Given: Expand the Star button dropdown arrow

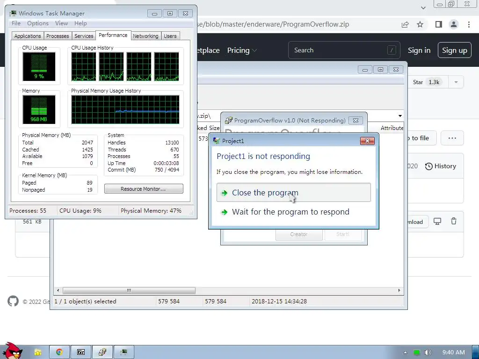Looking at the screenshot, I should click(x=456, y=82).
